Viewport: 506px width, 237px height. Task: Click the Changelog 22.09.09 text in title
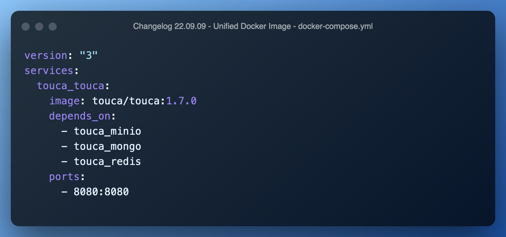tap(169, 26)
